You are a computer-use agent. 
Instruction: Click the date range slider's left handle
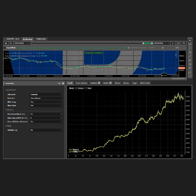pyautogui.click(x=143, y=43)
